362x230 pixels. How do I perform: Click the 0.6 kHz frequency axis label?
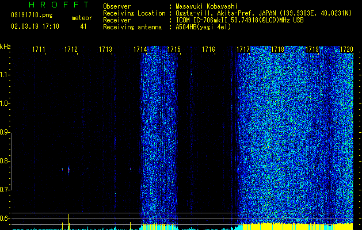pos(5,218)
